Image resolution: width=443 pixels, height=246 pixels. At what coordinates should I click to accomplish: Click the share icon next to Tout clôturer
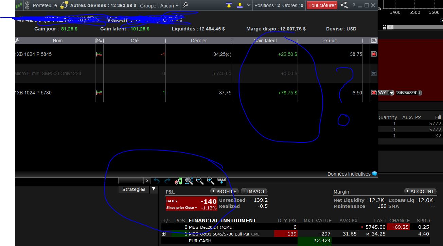[344, 5]
